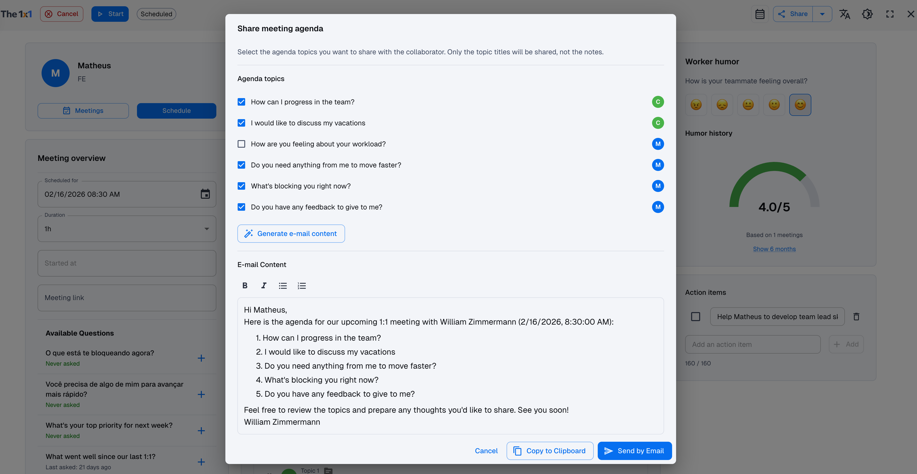Check 'How are you feeling about your workload?'
Image resolution: width=917 pixels, height=474 pixels.
(241, 144)
